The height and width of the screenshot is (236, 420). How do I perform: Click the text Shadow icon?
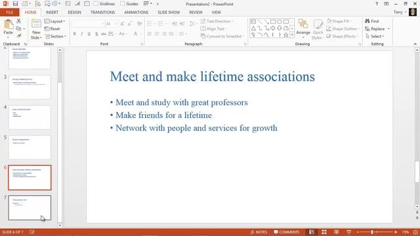[x=96, y=33]
